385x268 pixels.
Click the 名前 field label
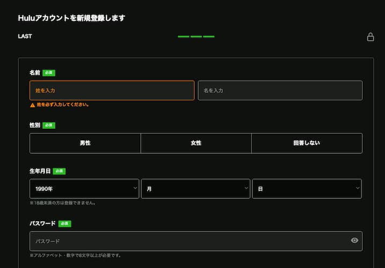pyautogui.click(x=34, y=72)
